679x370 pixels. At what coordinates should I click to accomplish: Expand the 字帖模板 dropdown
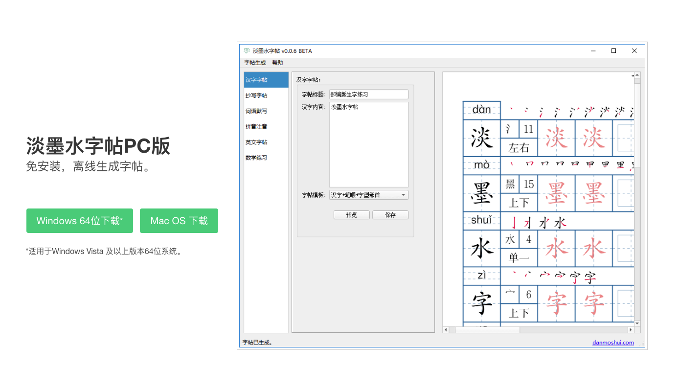368,195
